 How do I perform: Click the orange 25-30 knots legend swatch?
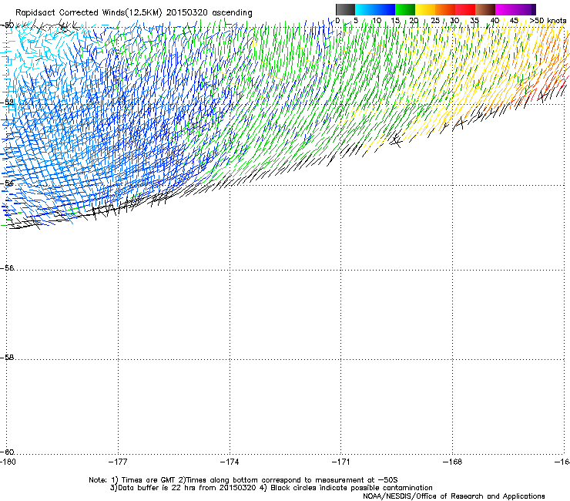click(445, 9)
